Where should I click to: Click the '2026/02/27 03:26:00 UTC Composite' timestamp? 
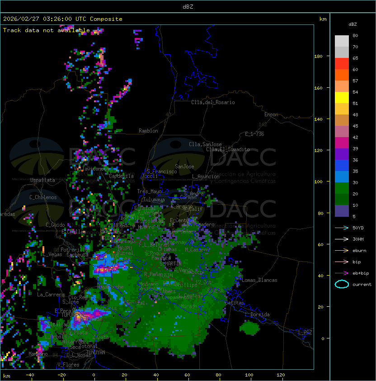pyautogui.click(x=63, y=19)
